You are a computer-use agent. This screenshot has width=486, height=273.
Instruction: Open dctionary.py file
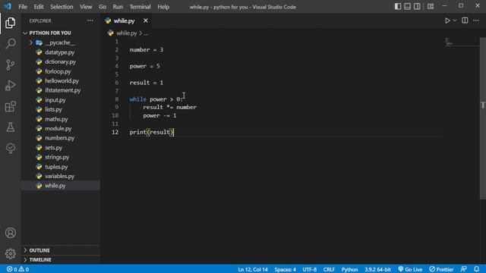click(61, 62)
